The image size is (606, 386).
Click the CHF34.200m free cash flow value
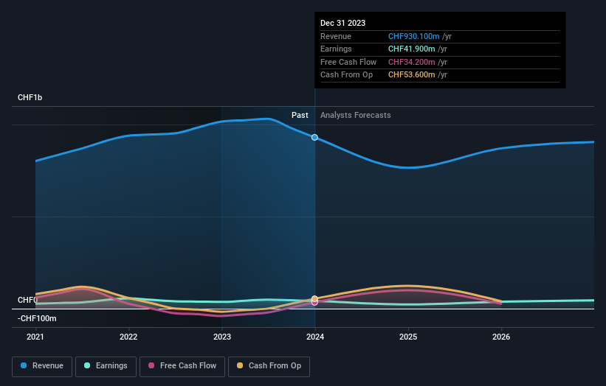[x=412, y=62]
